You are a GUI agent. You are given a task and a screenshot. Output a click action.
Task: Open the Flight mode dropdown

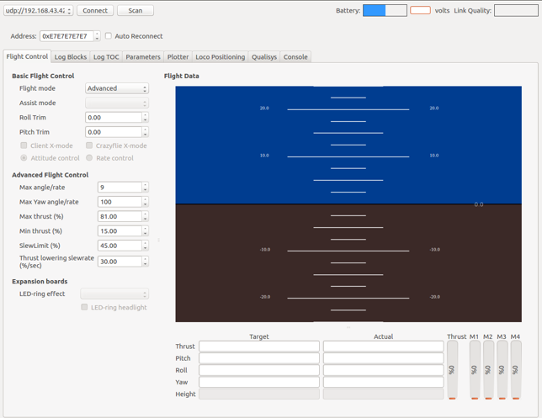[117, 88]
